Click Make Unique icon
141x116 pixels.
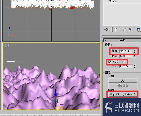(124, 30)
